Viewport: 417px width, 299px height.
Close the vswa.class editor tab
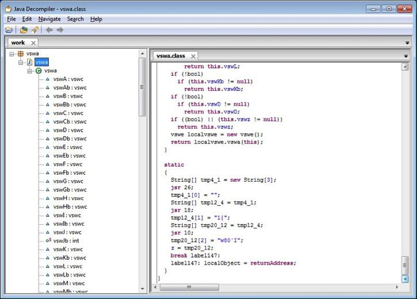point(193,56)
